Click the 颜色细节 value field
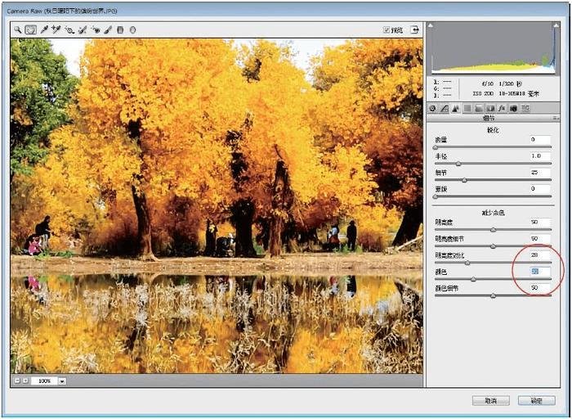 tap(540, 288)
